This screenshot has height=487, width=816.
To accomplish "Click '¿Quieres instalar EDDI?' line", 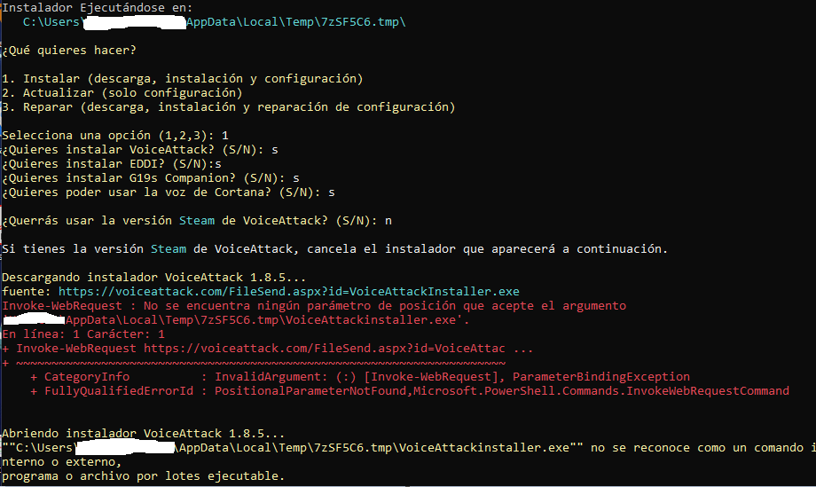I will [x=112, y=164].
